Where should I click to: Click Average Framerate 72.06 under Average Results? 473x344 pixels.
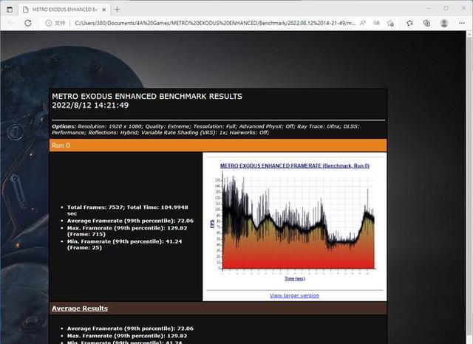tap(130, 328)
